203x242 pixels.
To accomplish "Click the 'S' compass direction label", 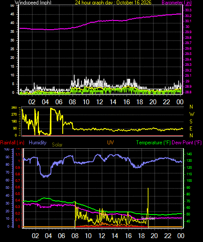I will coord(191,122).
